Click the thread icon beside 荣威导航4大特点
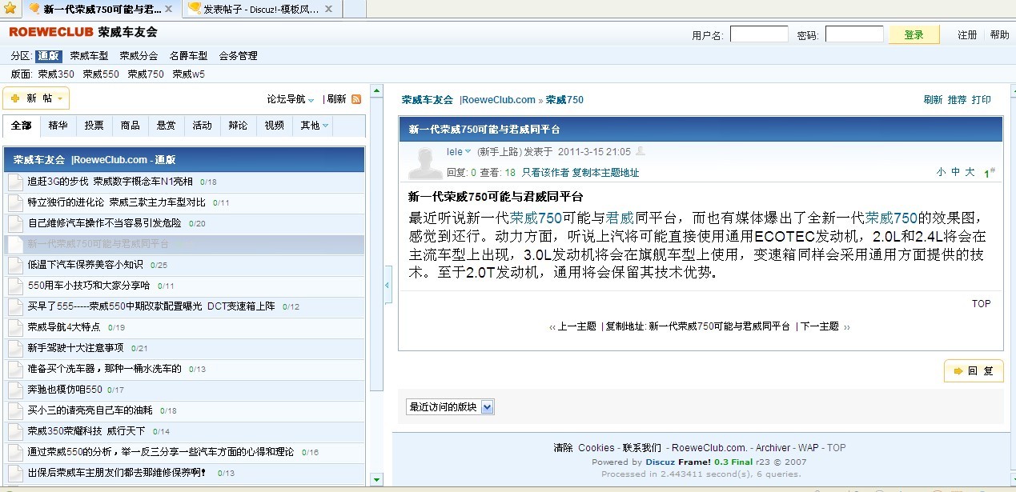The width and height of the screenshot is (1016, 492). [15, 327]
